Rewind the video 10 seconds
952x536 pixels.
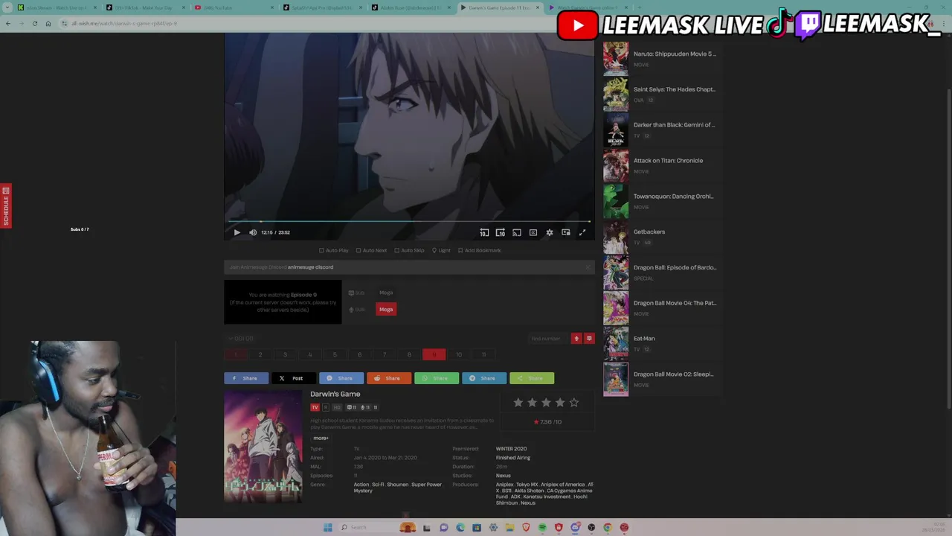(x=484, y=232)
